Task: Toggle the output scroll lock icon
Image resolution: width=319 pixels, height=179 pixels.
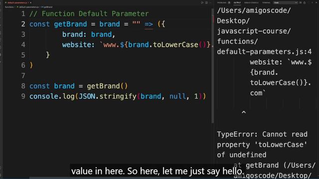Action: (x=305, y=2)
